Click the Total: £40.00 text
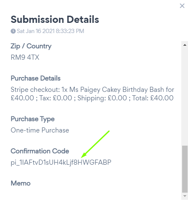Viewport: 188px width, 210px height. (153, 98)
